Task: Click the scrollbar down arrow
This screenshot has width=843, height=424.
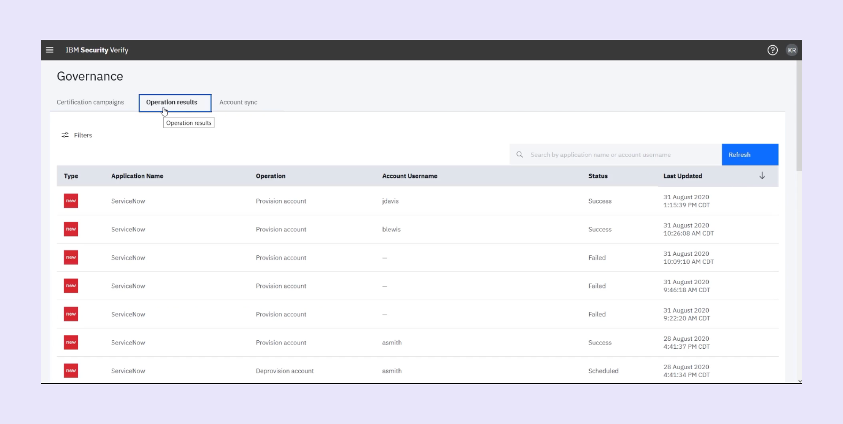Action: (x=800, y=381)
